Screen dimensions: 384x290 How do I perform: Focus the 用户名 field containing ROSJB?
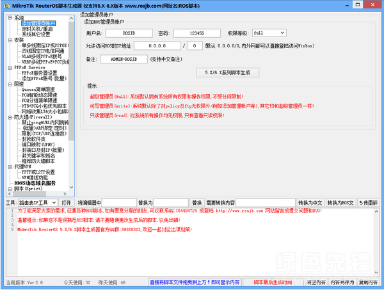tap(129, 33)
